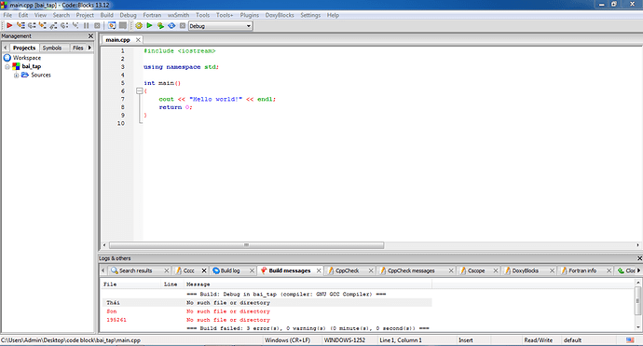Screen dimensions: 643x346
Task: Collapse the bai_tap project node
Action: pyautogui.click(x=7, y=66)
